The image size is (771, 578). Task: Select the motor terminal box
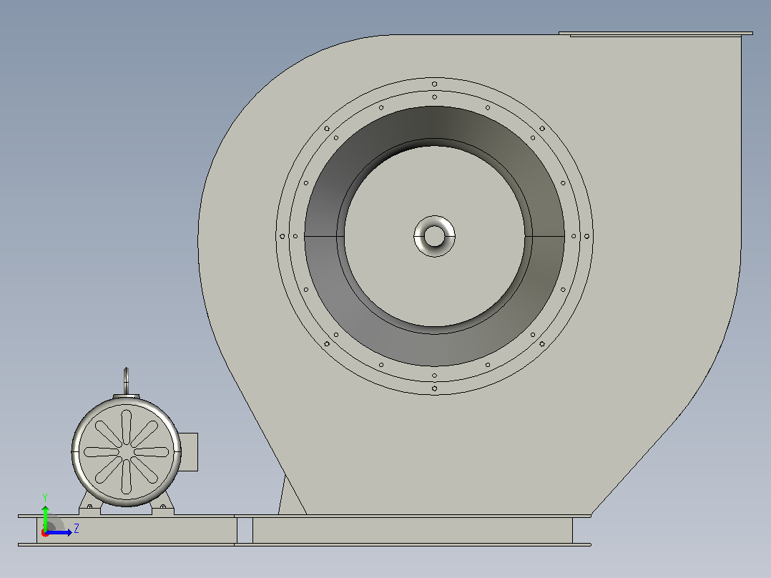pos(189,451)
